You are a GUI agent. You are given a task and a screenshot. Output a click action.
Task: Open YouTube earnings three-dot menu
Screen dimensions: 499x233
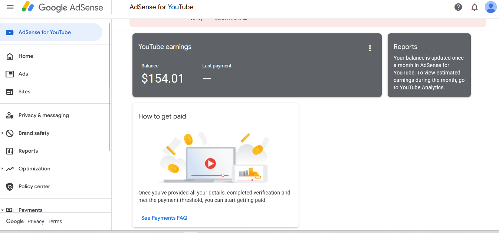pos(370,48)
